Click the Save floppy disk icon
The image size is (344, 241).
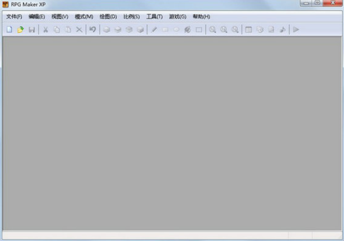[32, 29]
